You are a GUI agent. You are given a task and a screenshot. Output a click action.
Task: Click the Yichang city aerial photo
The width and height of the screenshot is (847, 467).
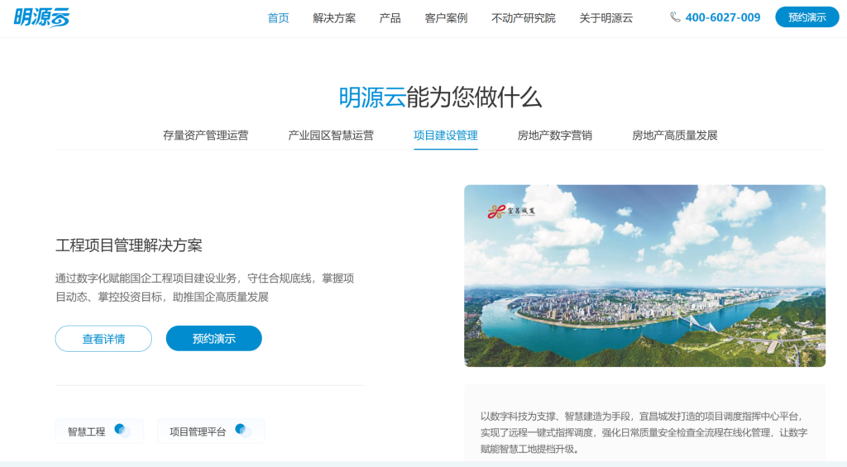tap(644, 298)
